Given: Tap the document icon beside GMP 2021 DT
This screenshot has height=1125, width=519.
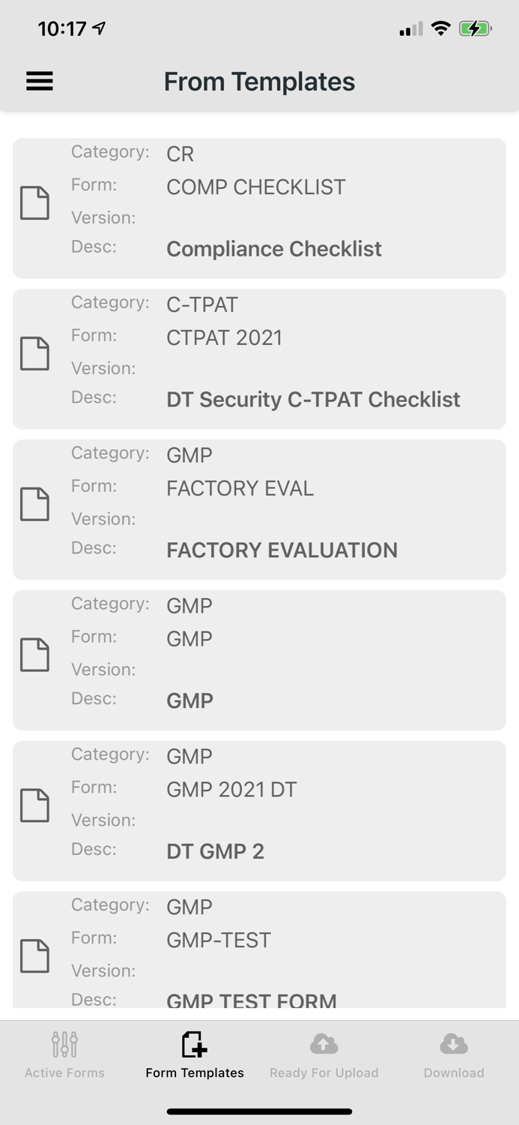Looking at the screenshot, I should click(34, 805).
